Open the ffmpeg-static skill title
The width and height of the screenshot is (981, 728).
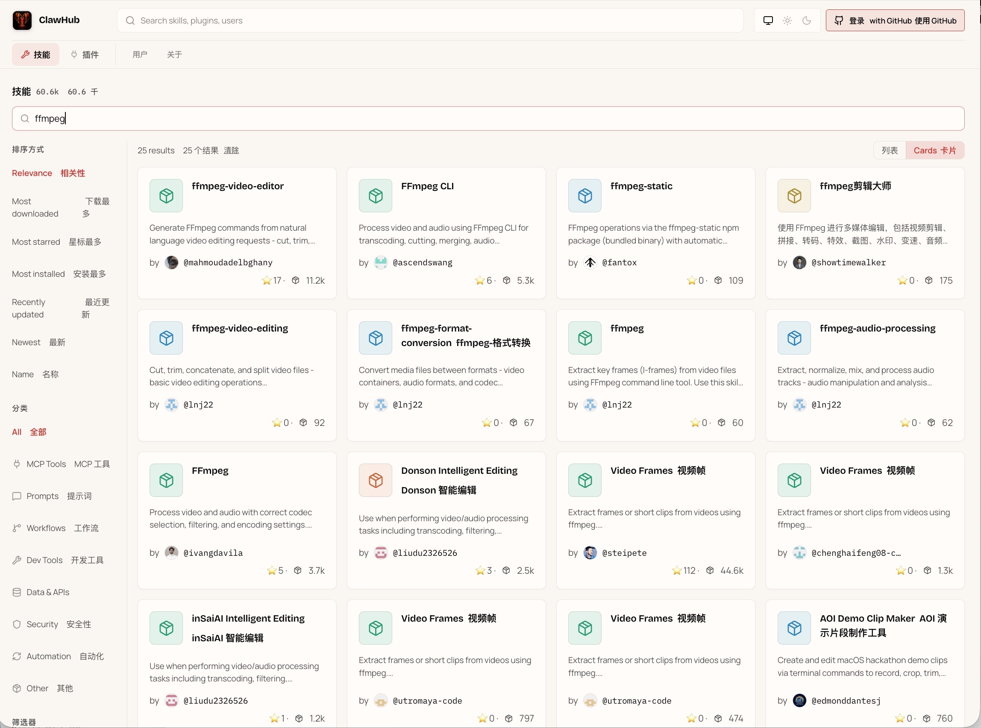click(641, 186)
